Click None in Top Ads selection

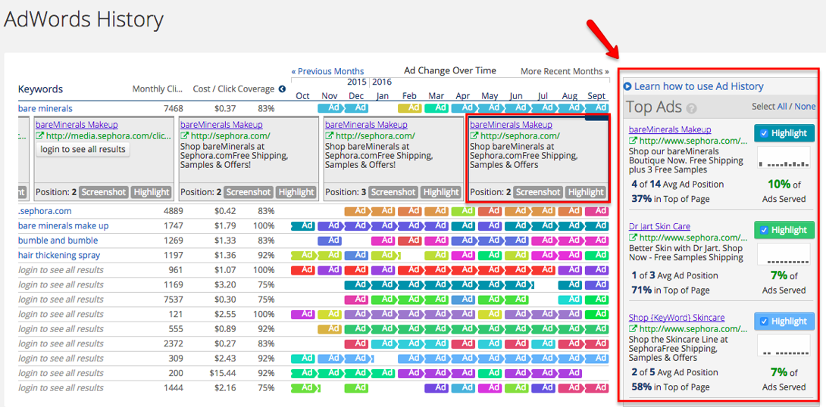coord(805,106)
